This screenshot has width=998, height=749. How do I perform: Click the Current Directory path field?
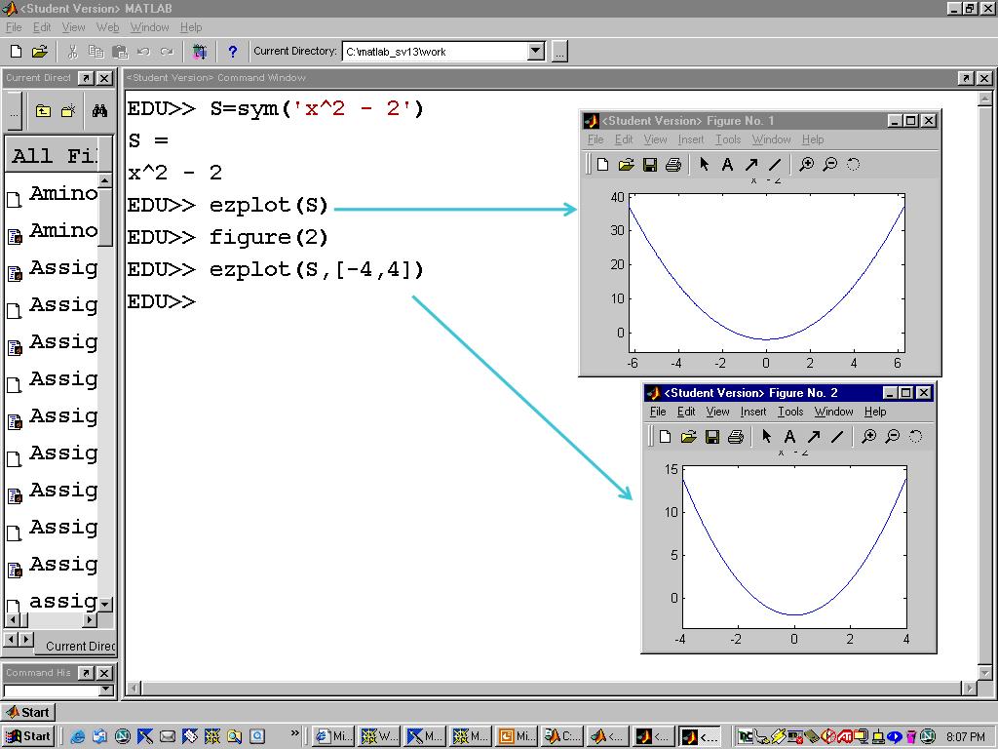pyautogui.click(x=436, y=51)
